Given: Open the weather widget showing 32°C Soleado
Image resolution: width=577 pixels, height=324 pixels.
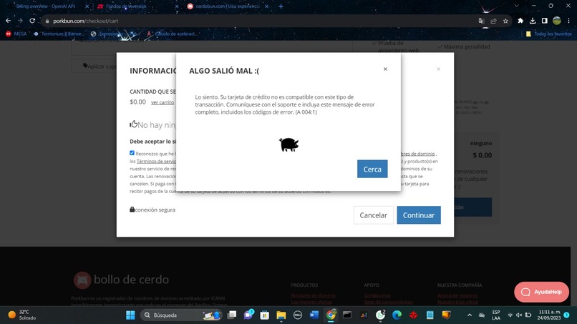Looking at the screenshot, I should 22,315.
